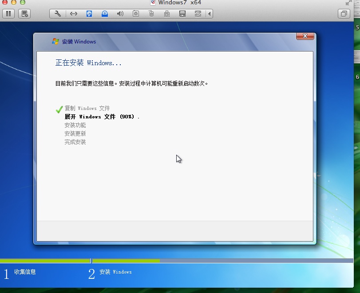Enter full screen mode arrows
The image size is (360, 293).
349,3
